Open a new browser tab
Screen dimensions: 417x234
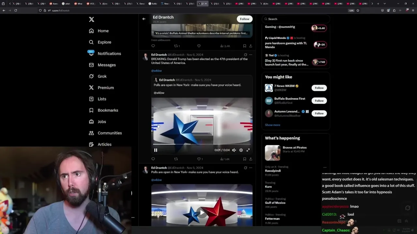378,4
